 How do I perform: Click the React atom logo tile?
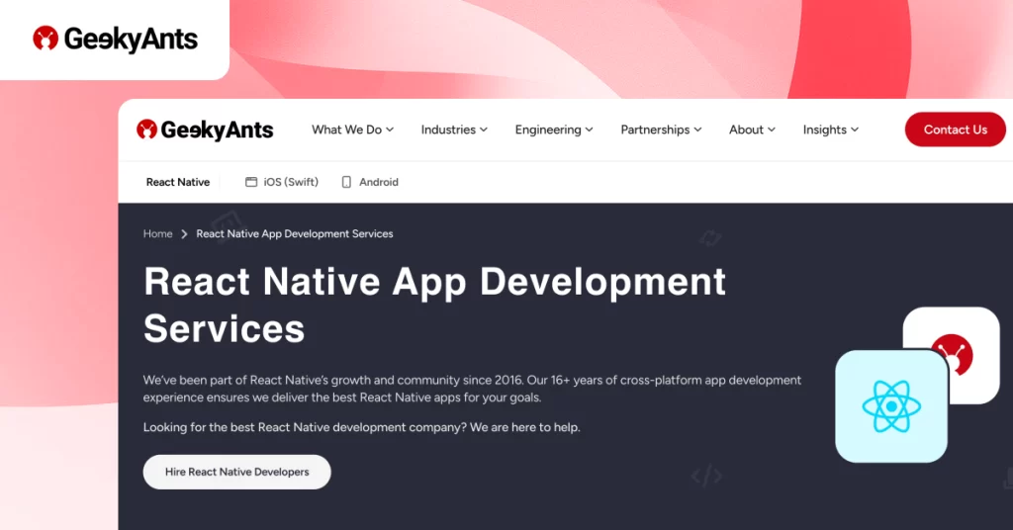coord(891,406)
